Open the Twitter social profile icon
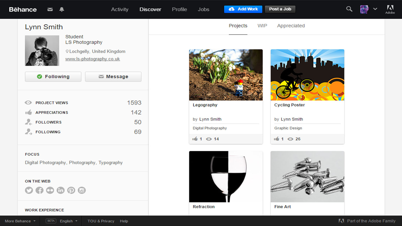 (29, 190)
